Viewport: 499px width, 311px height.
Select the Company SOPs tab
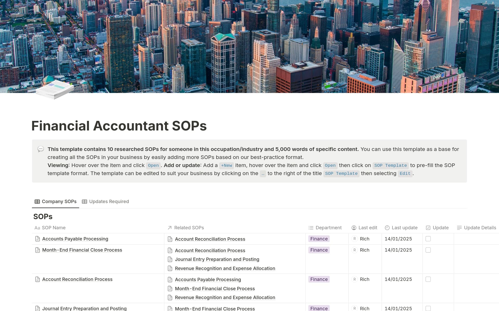pyautogui.click(x=59, y=202)
